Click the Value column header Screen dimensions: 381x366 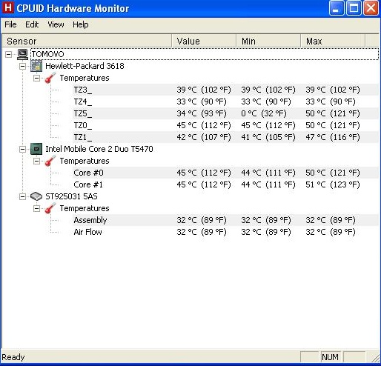(204, 41)
